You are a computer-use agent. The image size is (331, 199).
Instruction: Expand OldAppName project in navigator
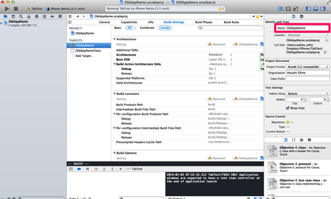coord(2,23)
